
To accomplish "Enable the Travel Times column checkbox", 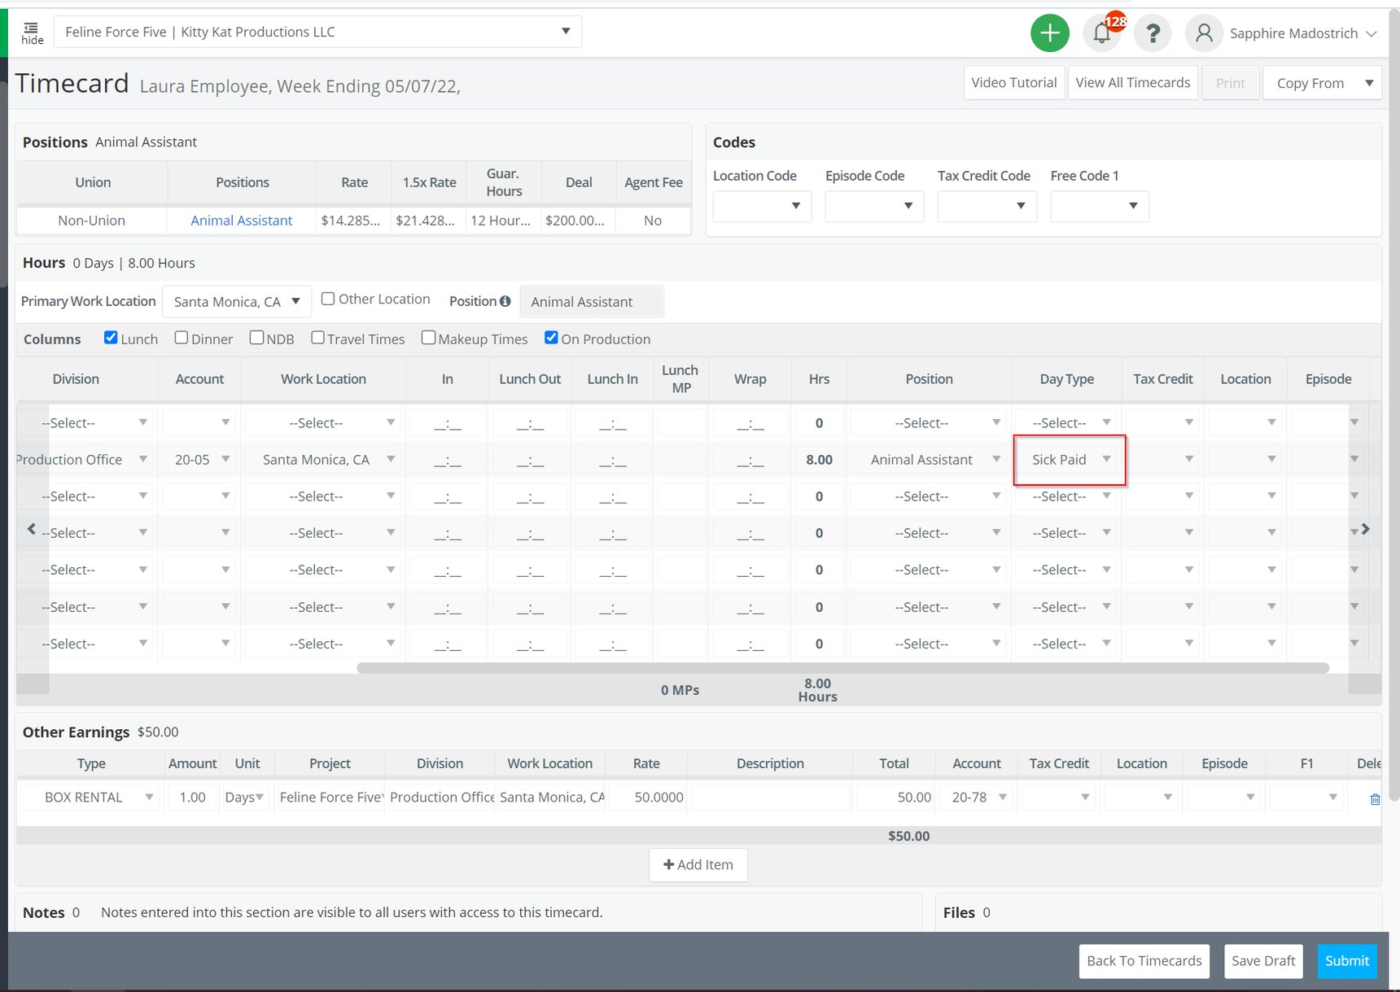I will coord(318,338).
